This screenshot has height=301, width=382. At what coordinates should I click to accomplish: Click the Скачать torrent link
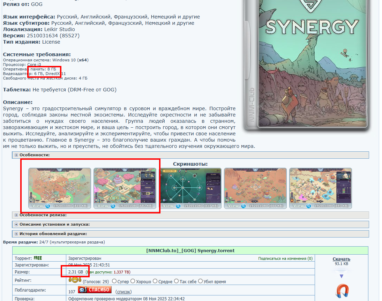341,259
